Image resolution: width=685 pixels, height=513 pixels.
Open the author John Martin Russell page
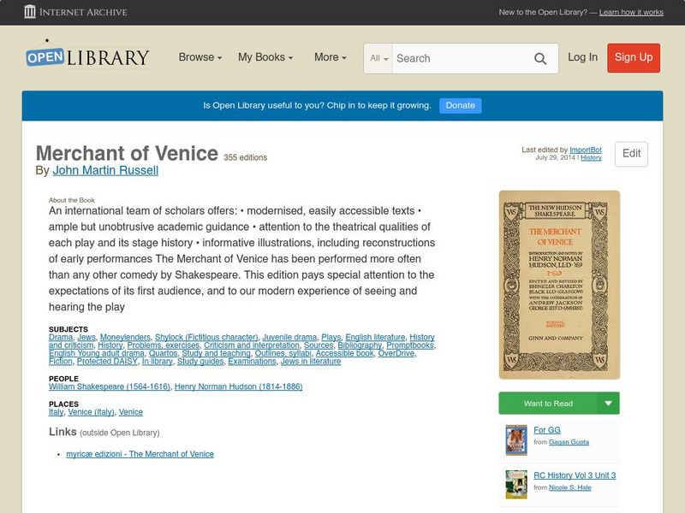pyautogui.click(x=104, y=169)
